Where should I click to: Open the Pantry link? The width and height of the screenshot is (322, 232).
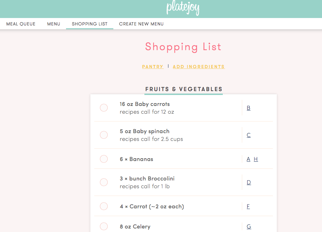coord(153,67)
